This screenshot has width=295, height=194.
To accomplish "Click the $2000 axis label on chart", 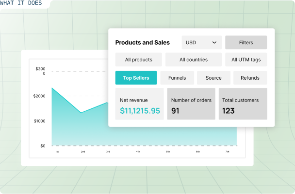I will [39, 96].
